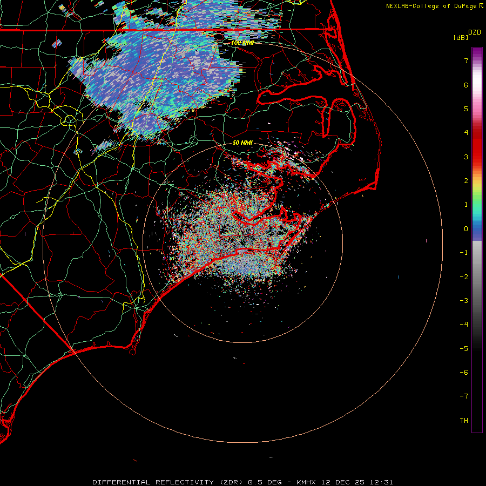Click the 3 value on color scale

point(466,157)
